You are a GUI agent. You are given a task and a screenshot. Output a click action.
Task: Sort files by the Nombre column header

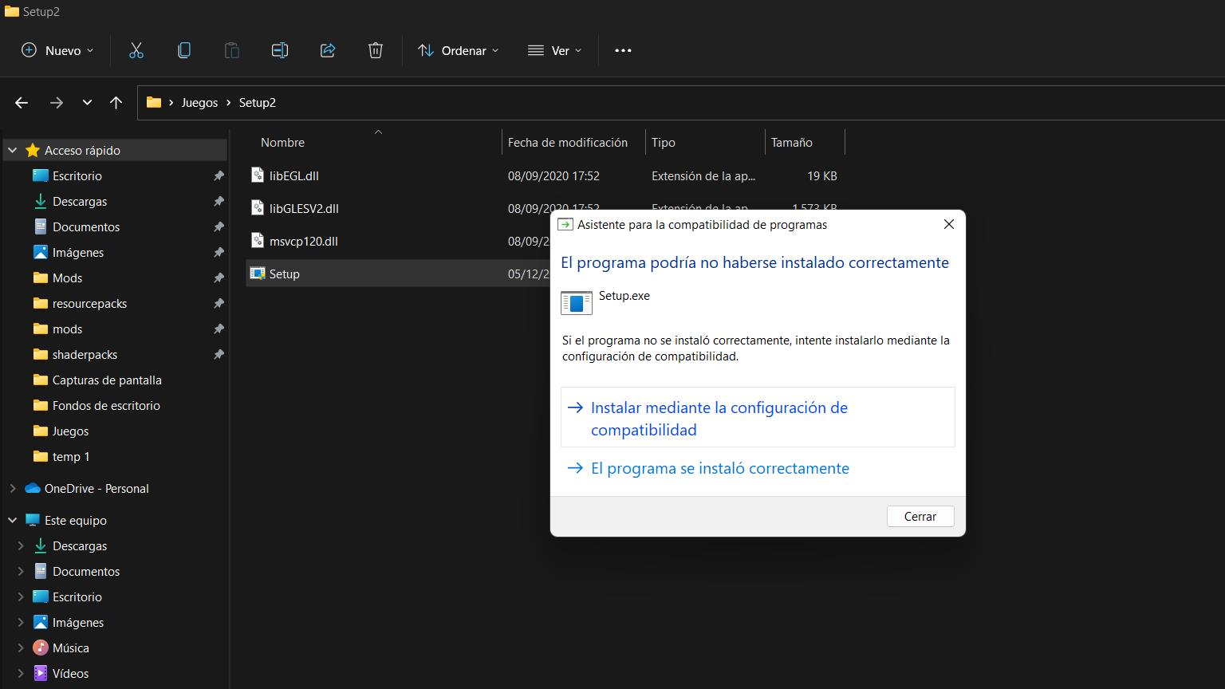(x=283, y=143)
